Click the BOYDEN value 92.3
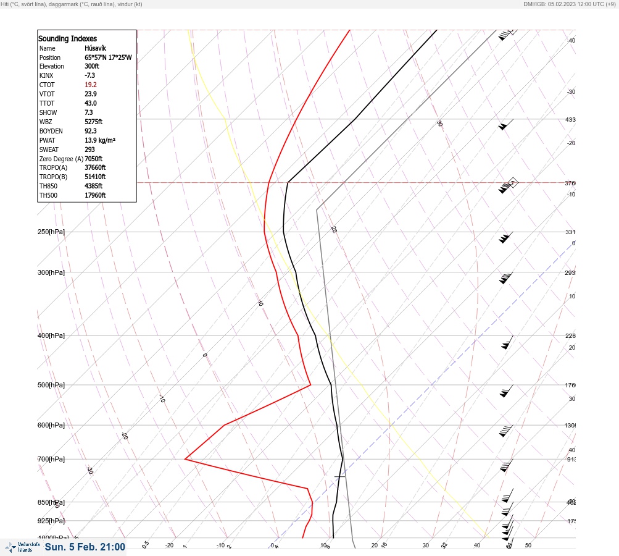This screenshot has width=619, height=556. pyautogui.click(x=91, y=131)
